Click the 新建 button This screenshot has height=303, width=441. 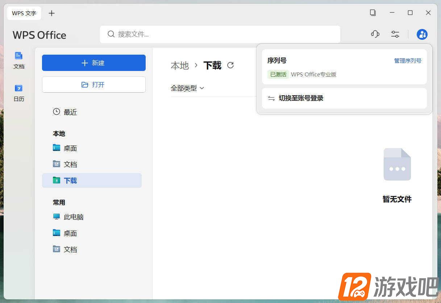(x=94, y=63)
